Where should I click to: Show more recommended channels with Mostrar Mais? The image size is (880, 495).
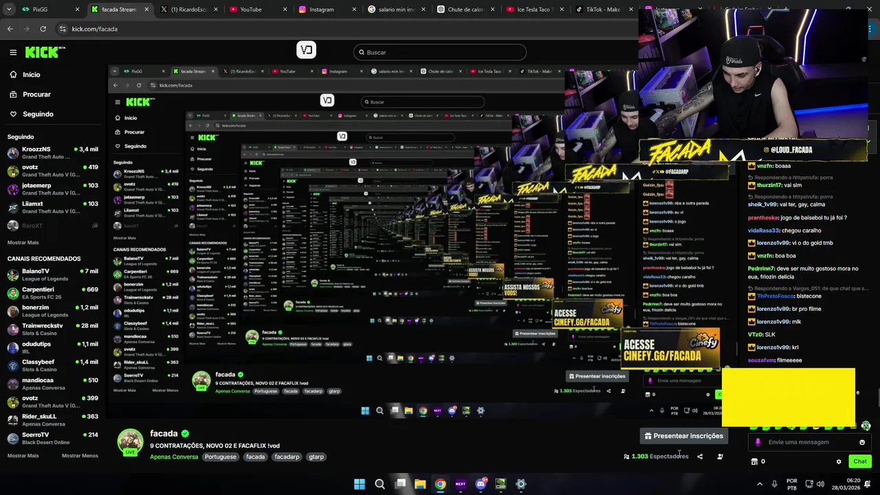23,456
